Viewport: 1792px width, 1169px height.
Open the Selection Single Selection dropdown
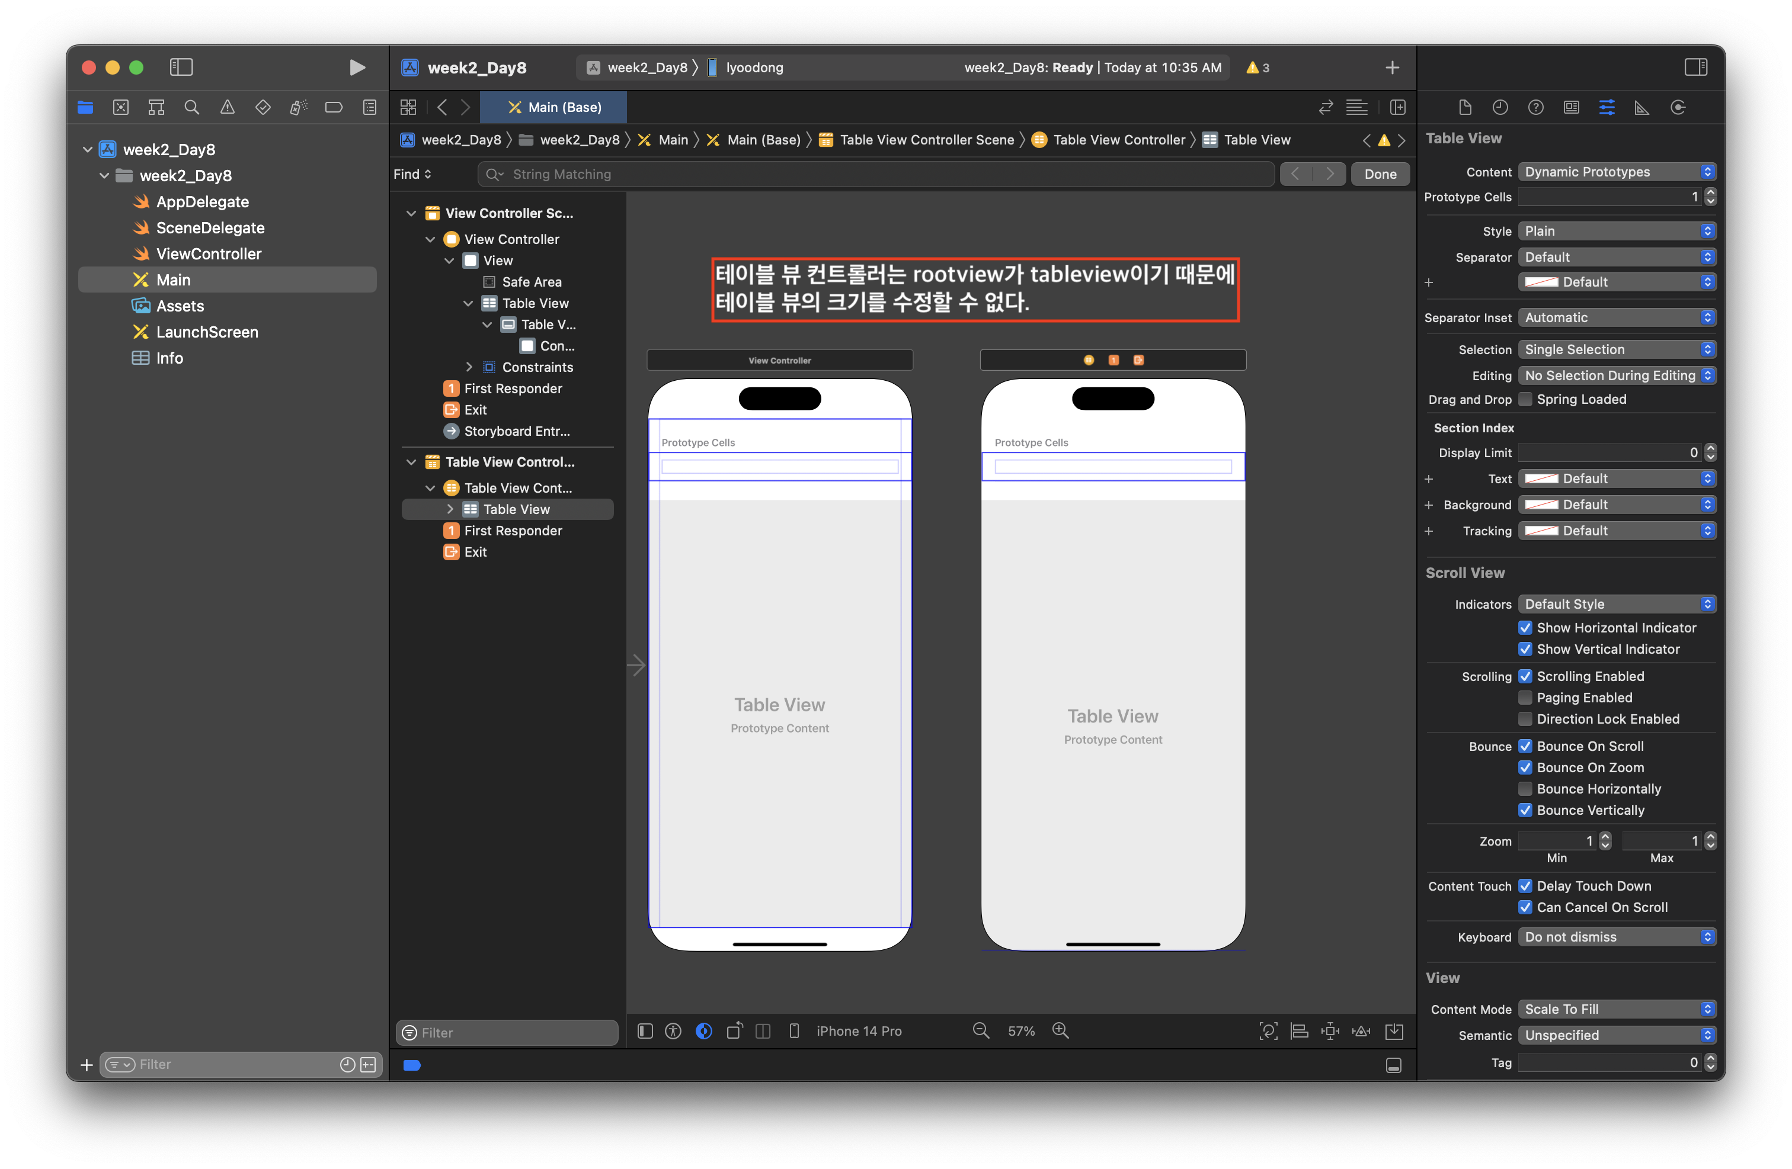click(1616, 349)
